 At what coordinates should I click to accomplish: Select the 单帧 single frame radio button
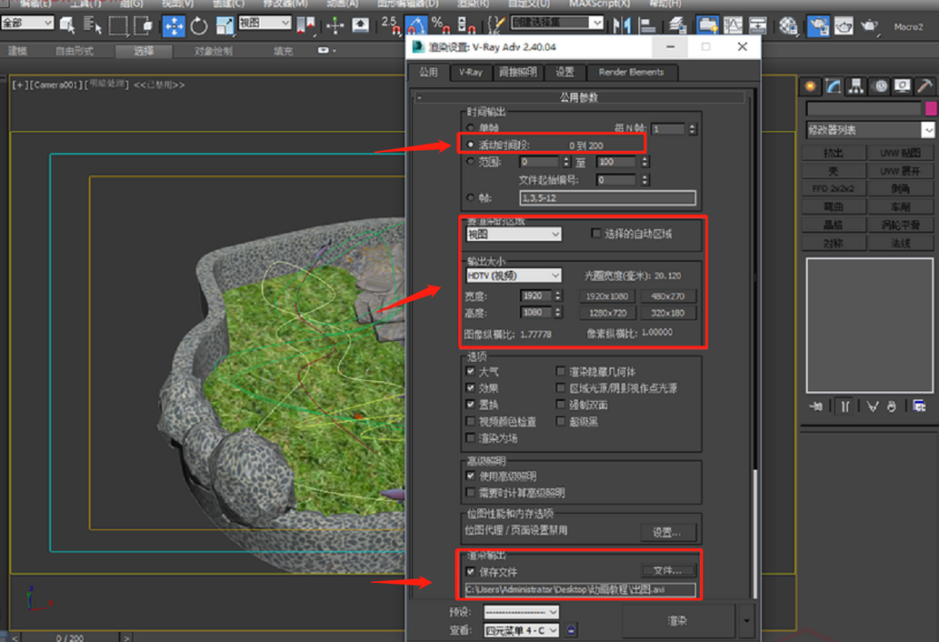coord(470,128)
